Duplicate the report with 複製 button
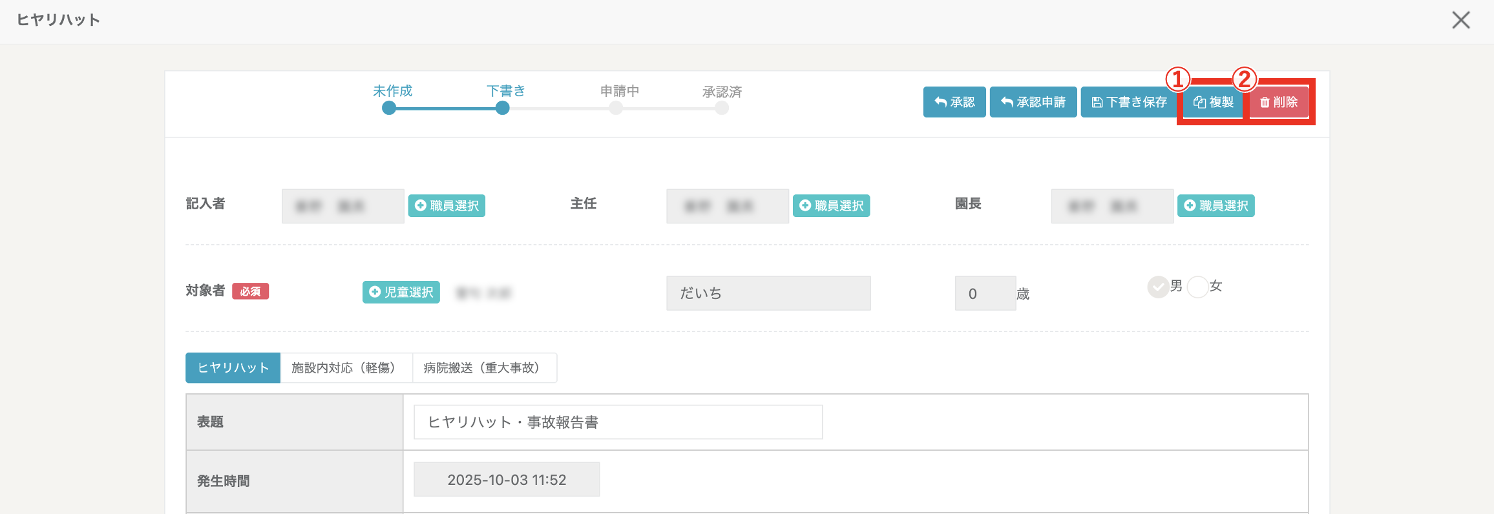 pos(1213,102)
